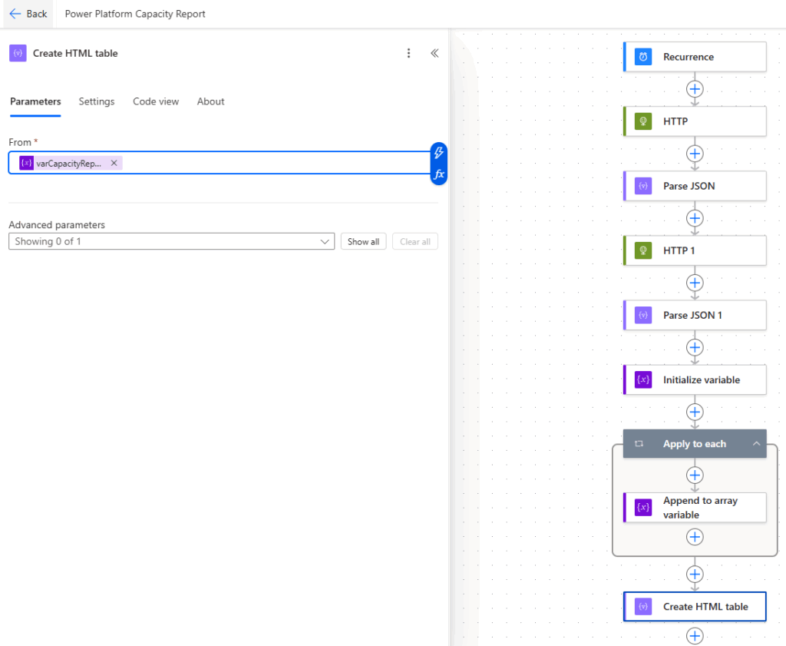The height and width of the screenshot is (646, 786).
Task: Open the About tab
Action: 210,101
